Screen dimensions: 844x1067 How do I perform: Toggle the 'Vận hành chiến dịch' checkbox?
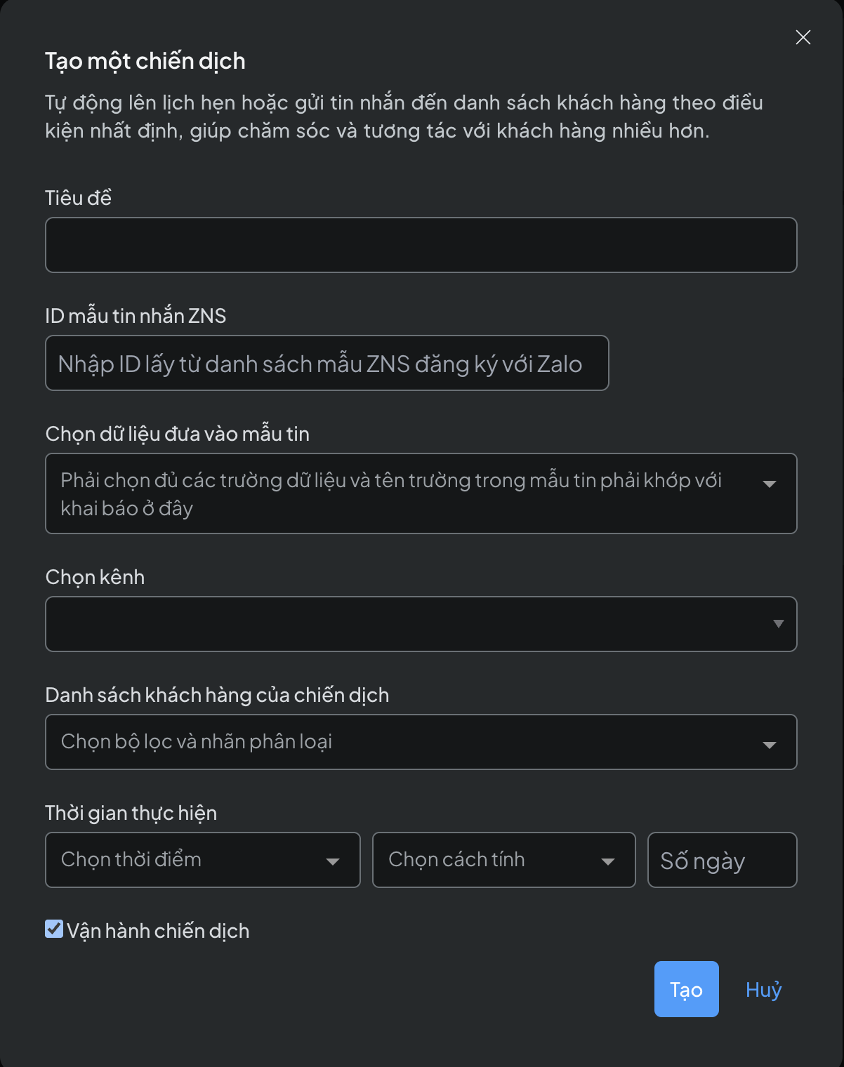54,929
